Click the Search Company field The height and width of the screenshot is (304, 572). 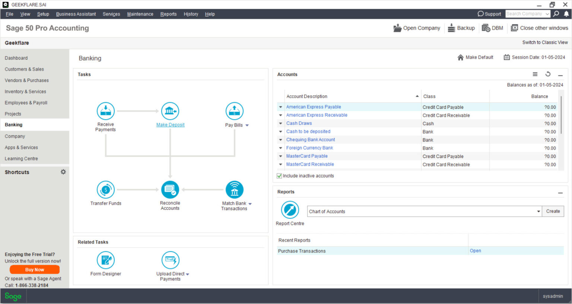pyautogui.click(x=525, y=13)
